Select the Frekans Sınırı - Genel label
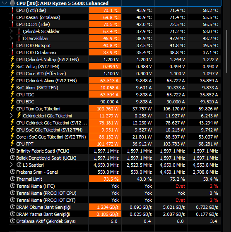 pyautogui.click(x=37, y=172)
